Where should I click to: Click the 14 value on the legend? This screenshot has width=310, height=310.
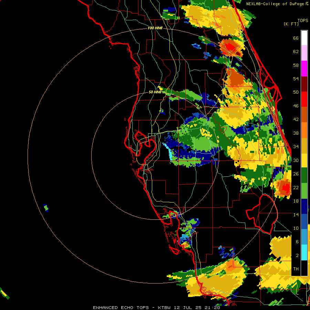296,215
